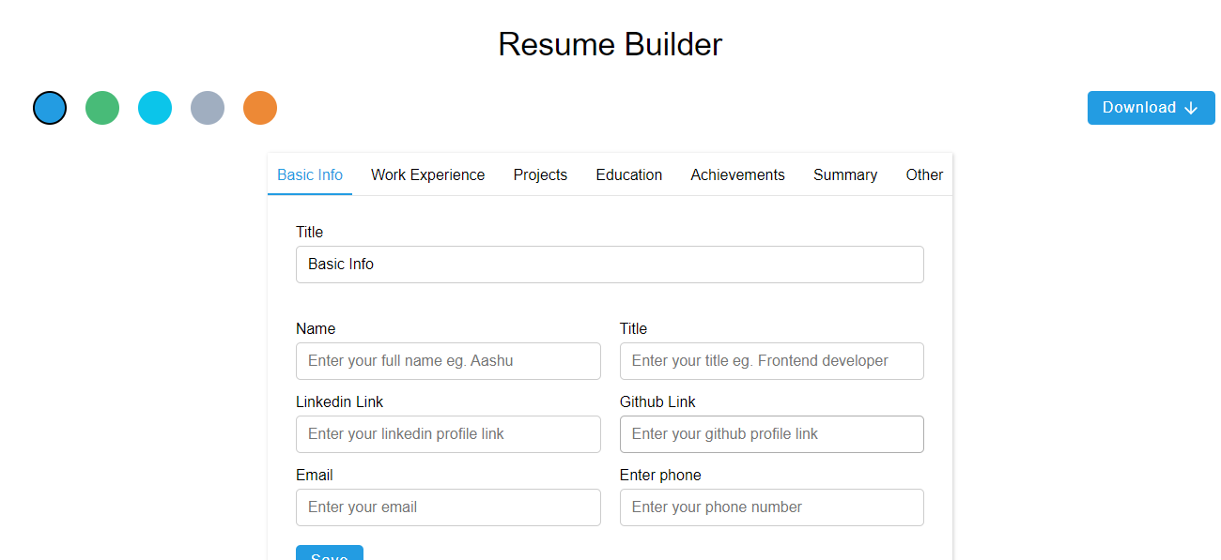Click the Basic Info tab
This screenshot has height=560, width=1221.
[x=310, y=174]
